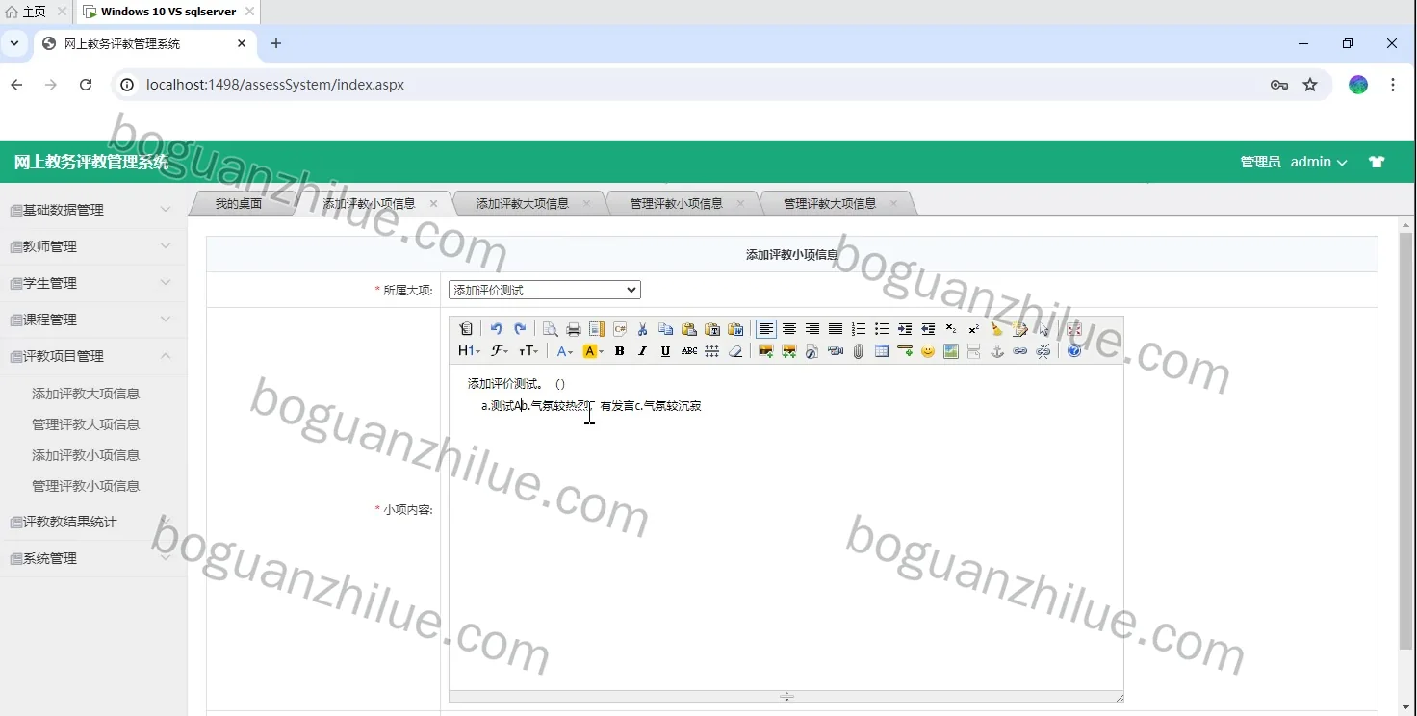This screenshot has height=716, width=1417.
Task: Toggle bold formatting
Action: (x=620, y=351)
